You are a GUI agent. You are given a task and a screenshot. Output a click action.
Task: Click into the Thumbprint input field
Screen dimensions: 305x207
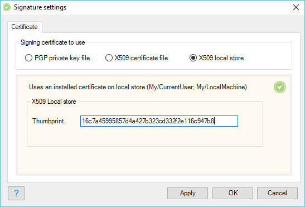(x=159, y=121)
